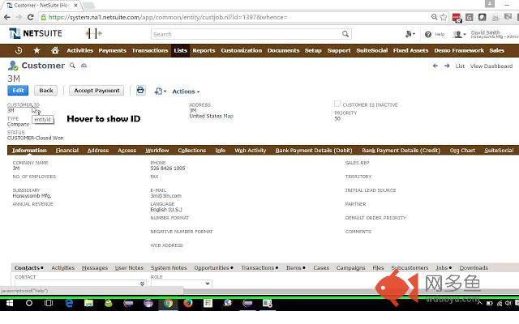This screenshot has width=519, height=324.
Task: Click the Help question mark icon
Action: click(429, 34)
